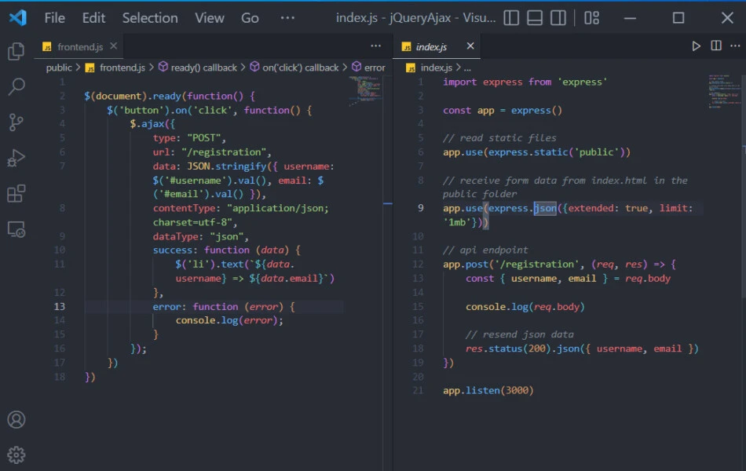
Task: Toggle the primary side bar layout
Action: tap(511, 17)
